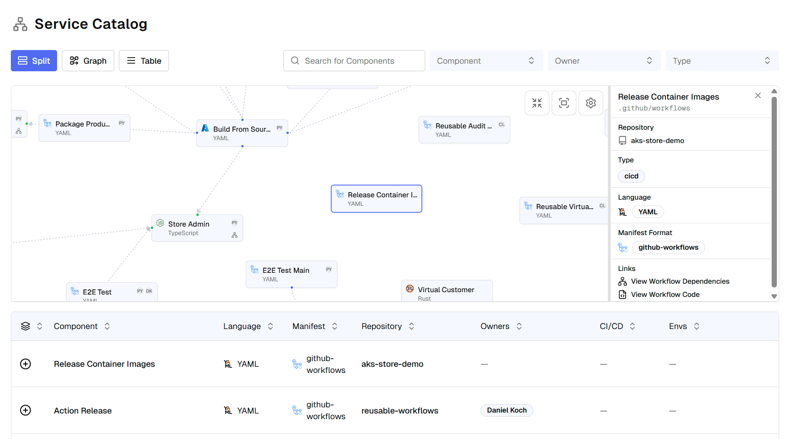This screenshot has width=791, height=439.
Task: Click the fit-to-screen focus icon
Action: [564, 103]
